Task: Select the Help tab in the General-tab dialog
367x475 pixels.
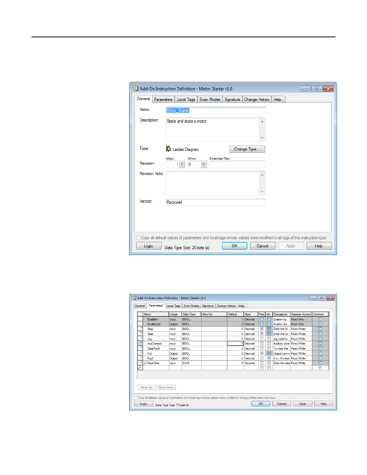Action: 277,99
